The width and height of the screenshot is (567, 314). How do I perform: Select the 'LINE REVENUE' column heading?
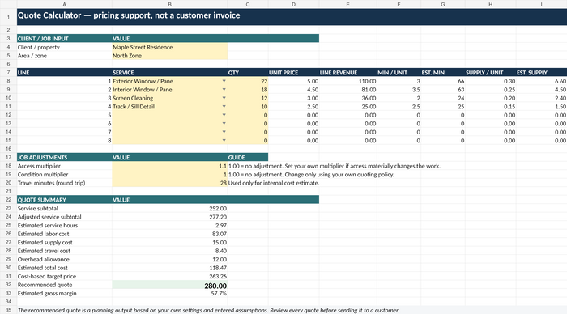click(347, 73)
